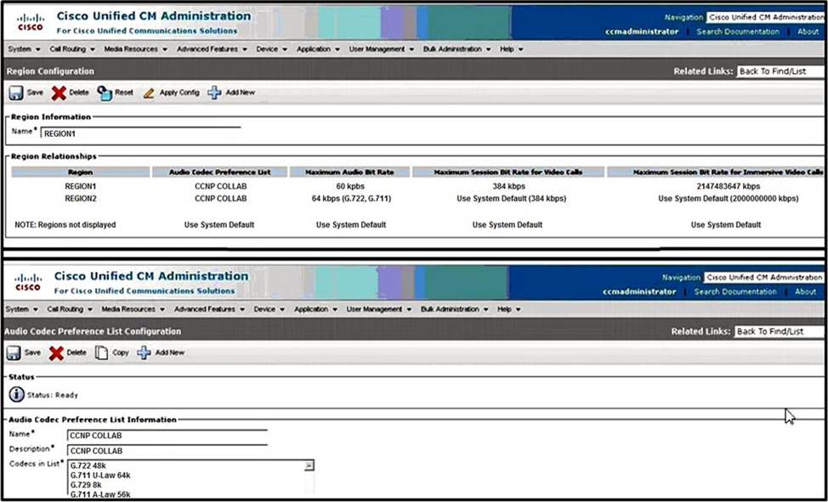Click Reset text label in Region toolbar

click(x=124, y=93)
